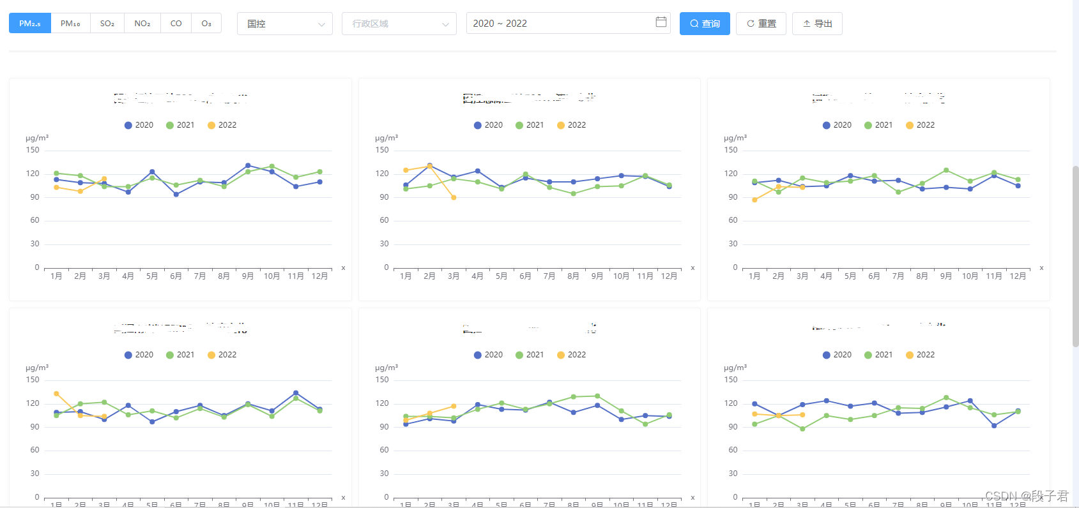Click the 6月 axis label in top-right chart
Screen dimensions: 1079x508
coord(875,276)
